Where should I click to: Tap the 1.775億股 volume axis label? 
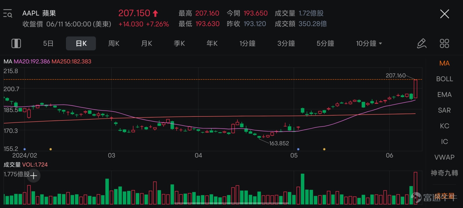tap(16, 174)
